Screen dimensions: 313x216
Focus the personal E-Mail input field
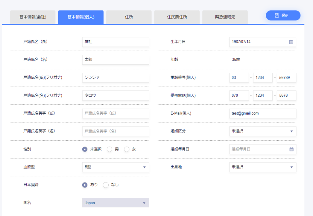coord(262,113)
